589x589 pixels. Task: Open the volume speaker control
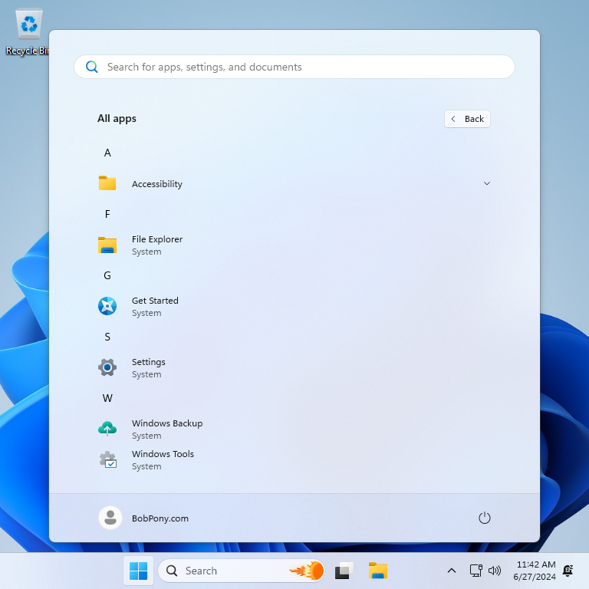(x=495, y=571)
